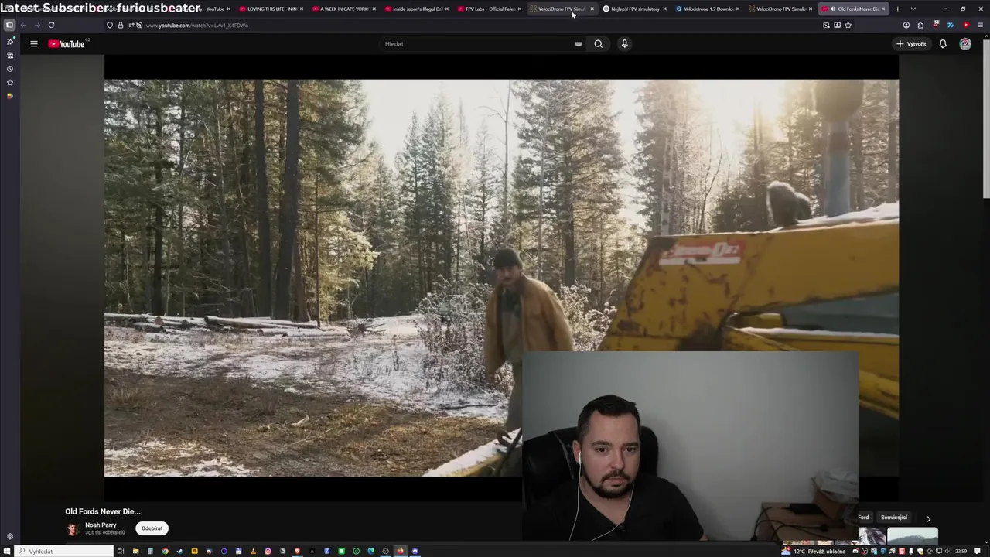
Task: Click the youtube.com address bar URL
Action: click(x=197, y=26)
